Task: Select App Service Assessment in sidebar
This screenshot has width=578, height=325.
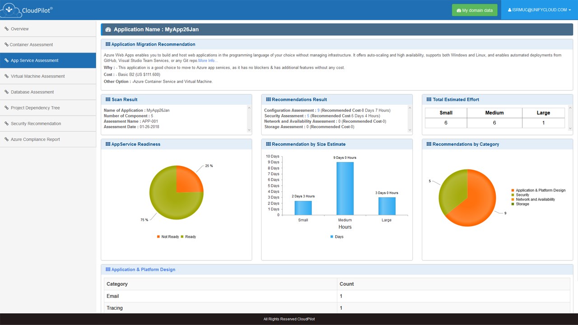Action: click(48, 60)
